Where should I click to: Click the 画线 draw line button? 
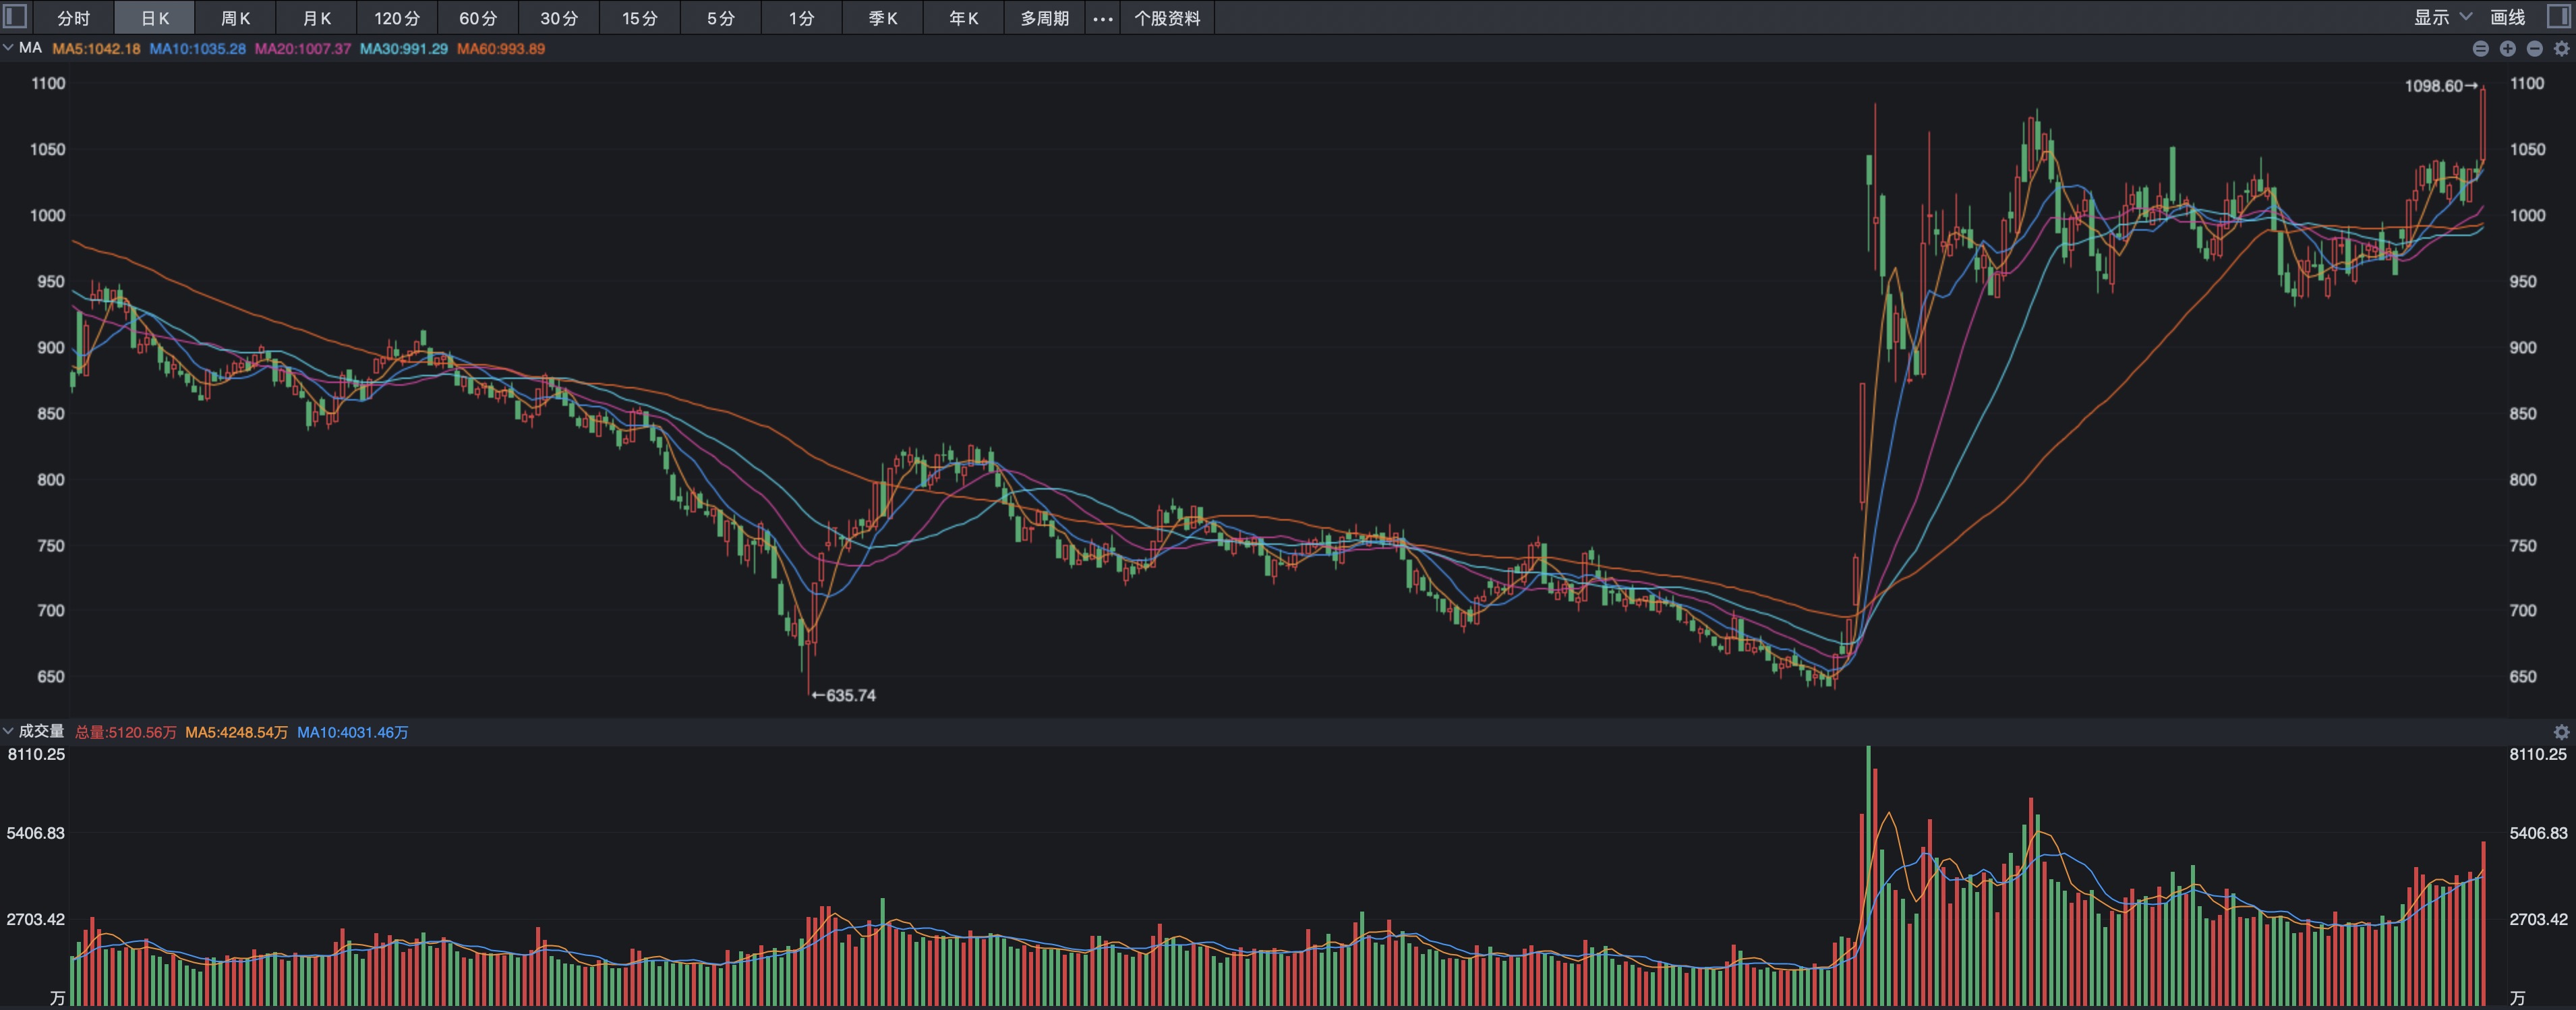[2507, 17]
